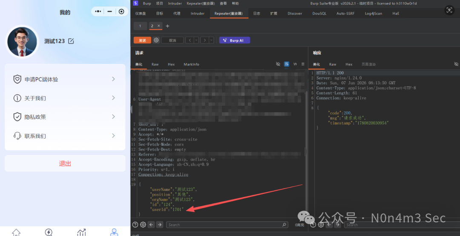Open request editor hamburger menu
460x236 pixels.
(303, 64)
